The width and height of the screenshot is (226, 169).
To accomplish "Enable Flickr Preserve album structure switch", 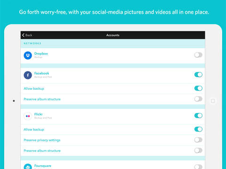I will tap(198, 150).
